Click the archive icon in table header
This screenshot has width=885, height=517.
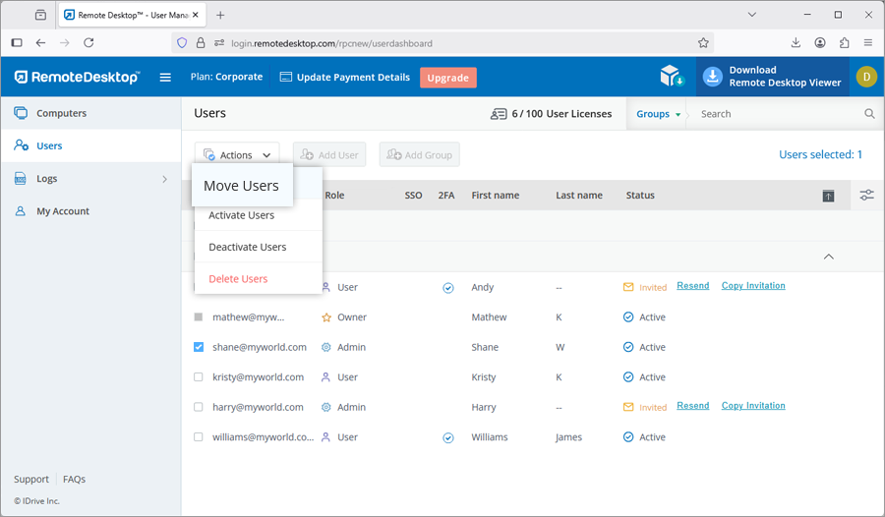828,197
